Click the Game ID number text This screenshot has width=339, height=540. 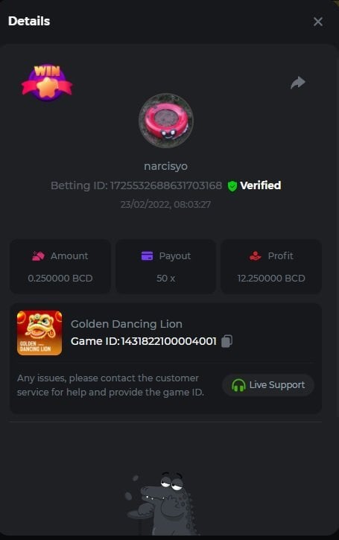pyautogui.click(x=168, y=341)
